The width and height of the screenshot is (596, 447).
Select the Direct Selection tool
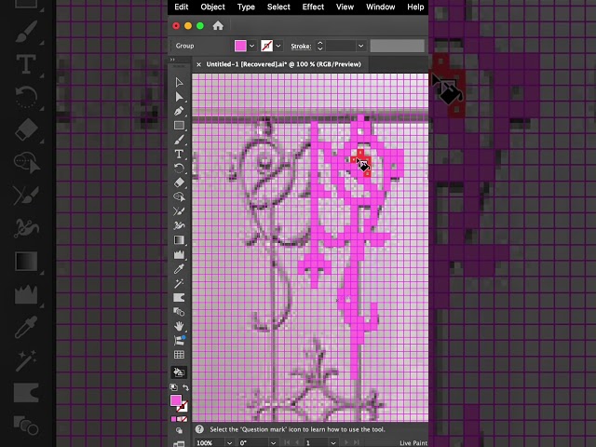(x=179, y=97)
